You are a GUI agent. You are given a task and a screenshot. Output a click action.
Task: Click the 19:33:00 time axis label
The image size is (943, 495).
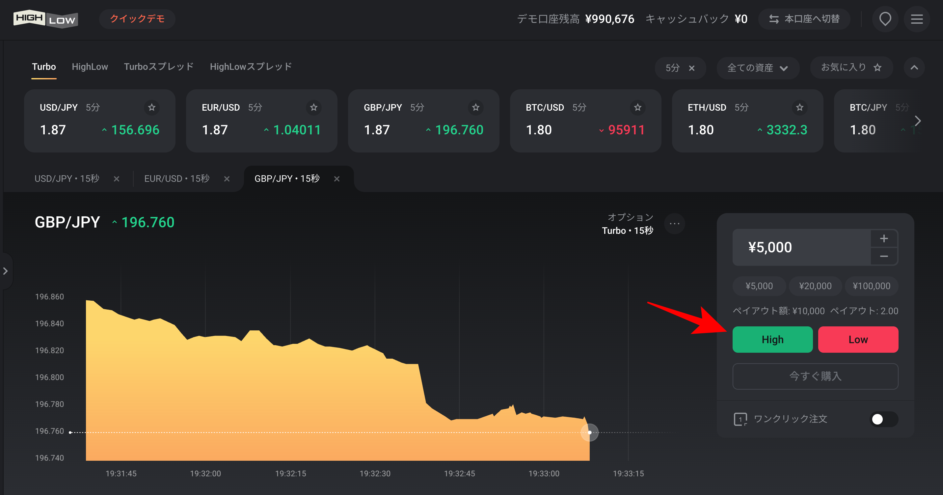click(544, 473)
